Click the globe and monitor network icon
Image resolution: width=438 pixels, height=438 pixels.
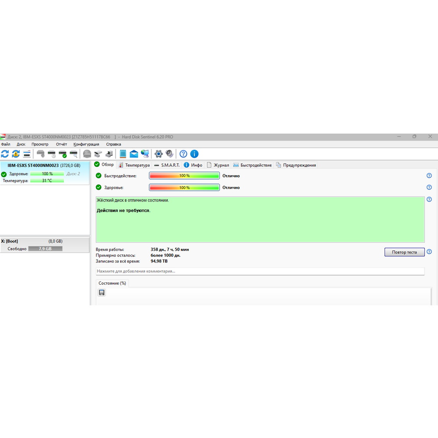(145, 154)
